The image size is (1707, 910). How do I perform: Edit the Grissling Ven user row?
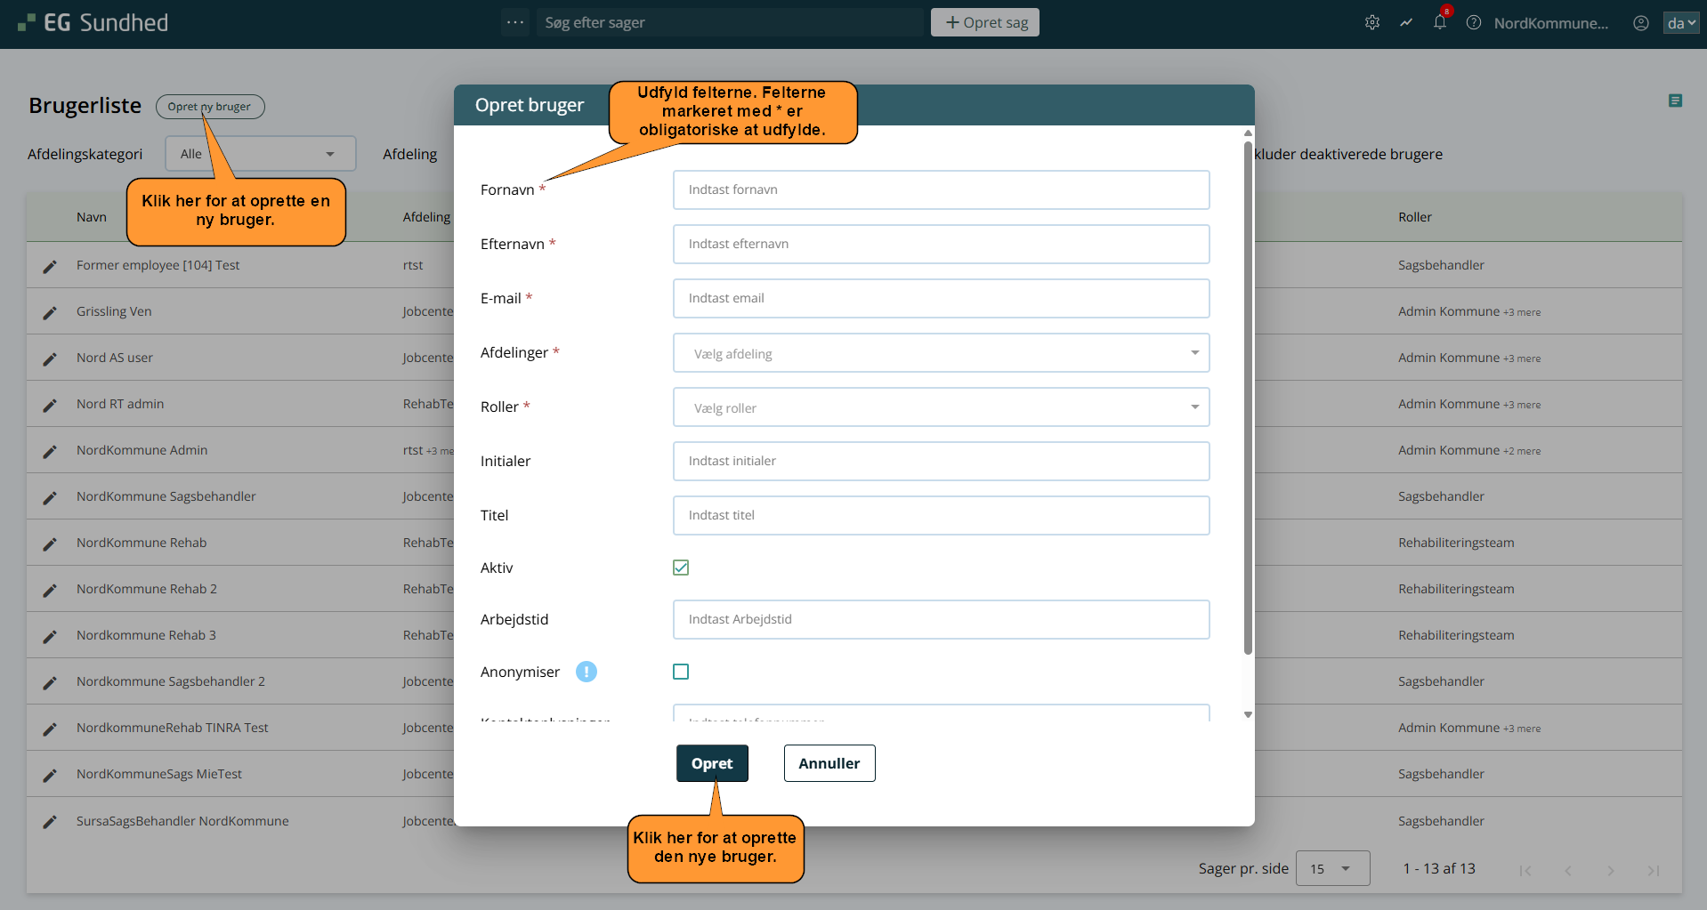coord(50,312)
